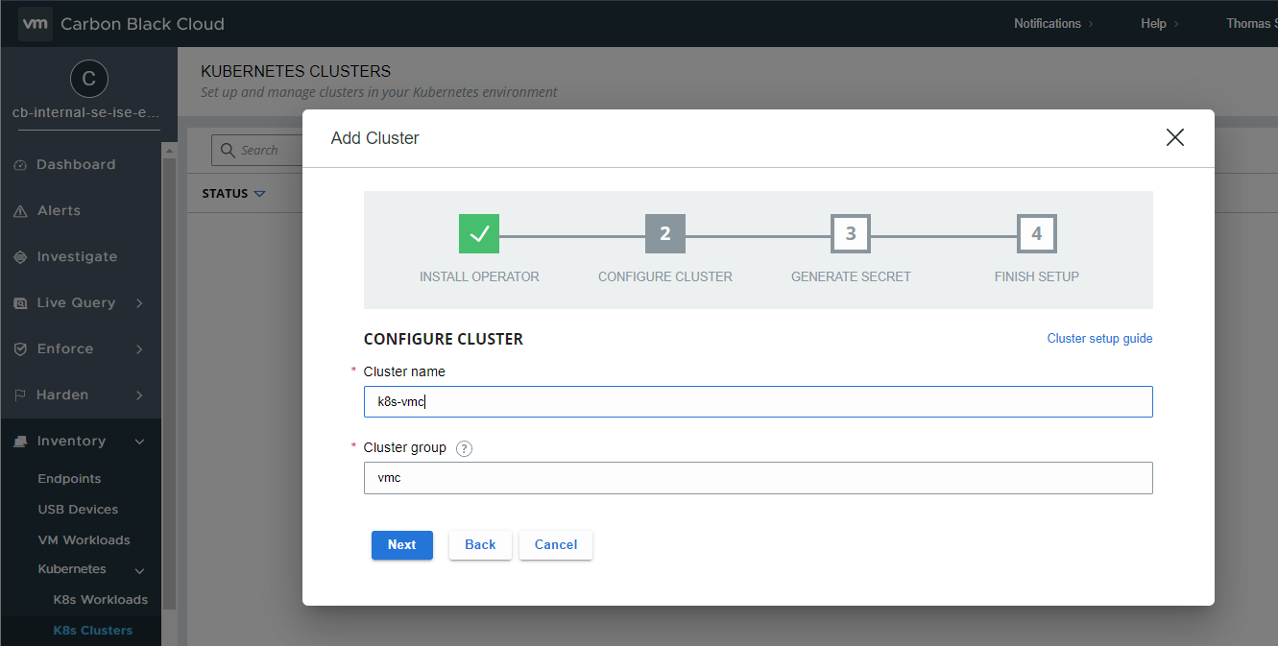Go to Dashboard in the sidebar

(76, 165)
